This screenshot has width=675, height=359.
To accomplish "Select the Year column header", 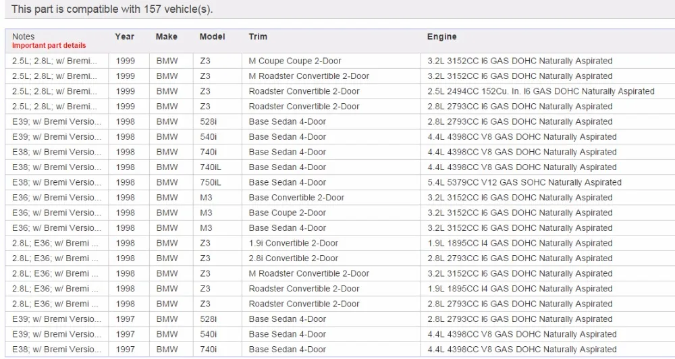I will (x=125, y=36).
